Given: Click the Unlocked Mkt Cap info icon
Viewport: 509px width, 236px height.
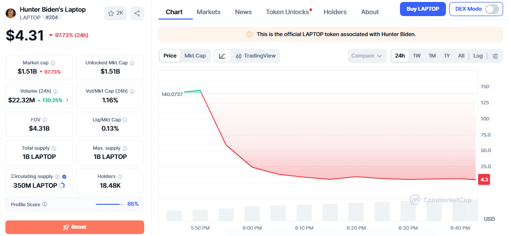Looking at the screenshot, I should point(133,63).
